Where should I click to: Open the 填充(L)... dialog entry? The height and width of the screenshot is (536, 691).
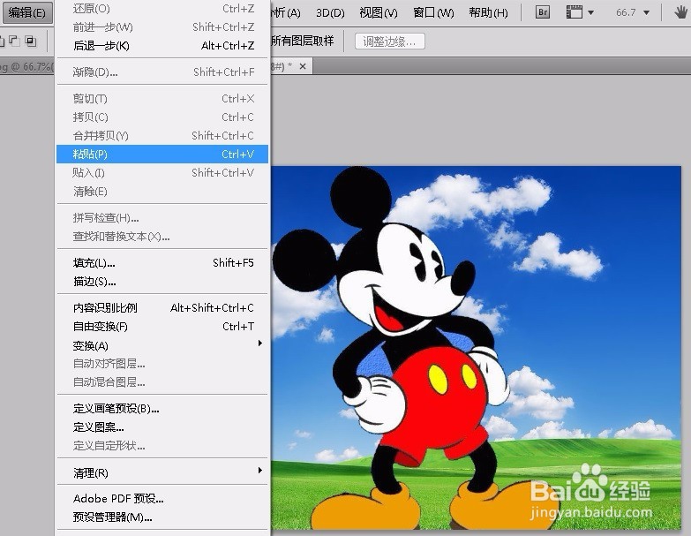tap(162, 263)
